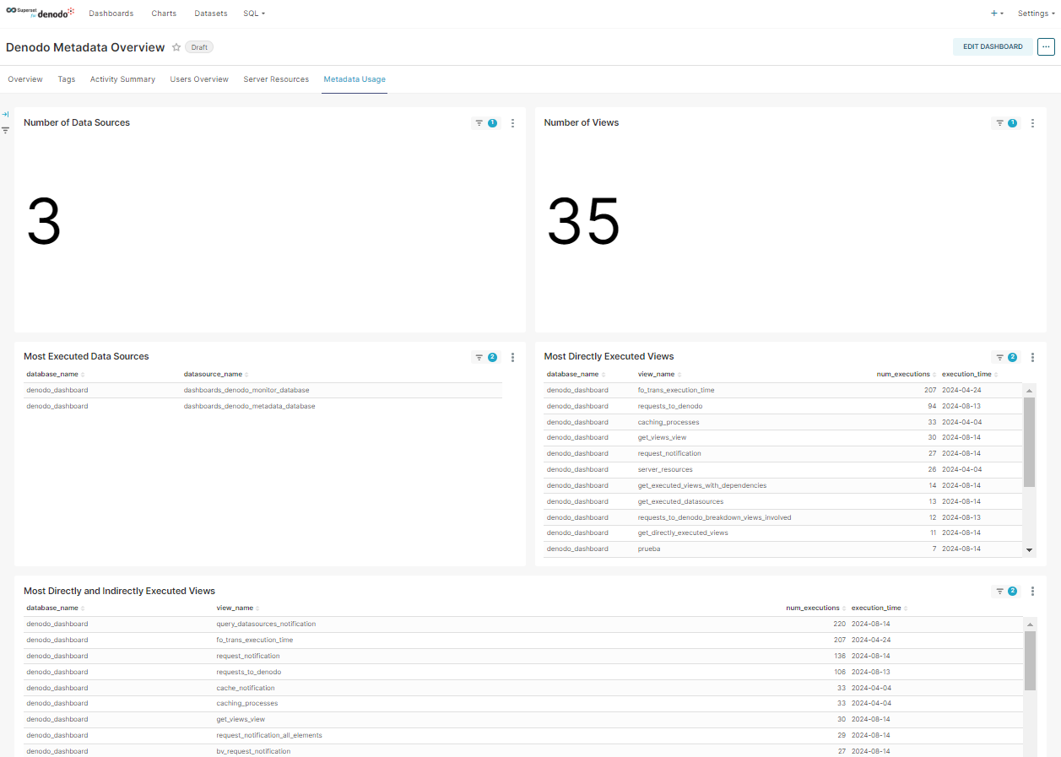The image size is (1061, 757).
Task: Select the Metadata Usage tab
Action: tap(355, 79)
